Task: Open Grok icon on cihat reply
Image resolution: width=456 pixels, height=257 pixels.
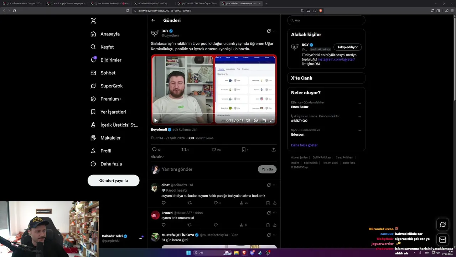Action: (269, 185)
